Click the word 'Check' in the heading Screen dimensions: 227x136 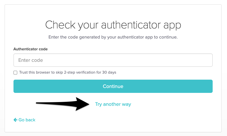tap(58, 25)
